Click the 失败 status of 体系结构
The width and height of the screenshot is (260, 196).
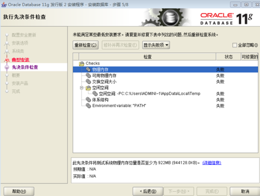pos(220,100)
